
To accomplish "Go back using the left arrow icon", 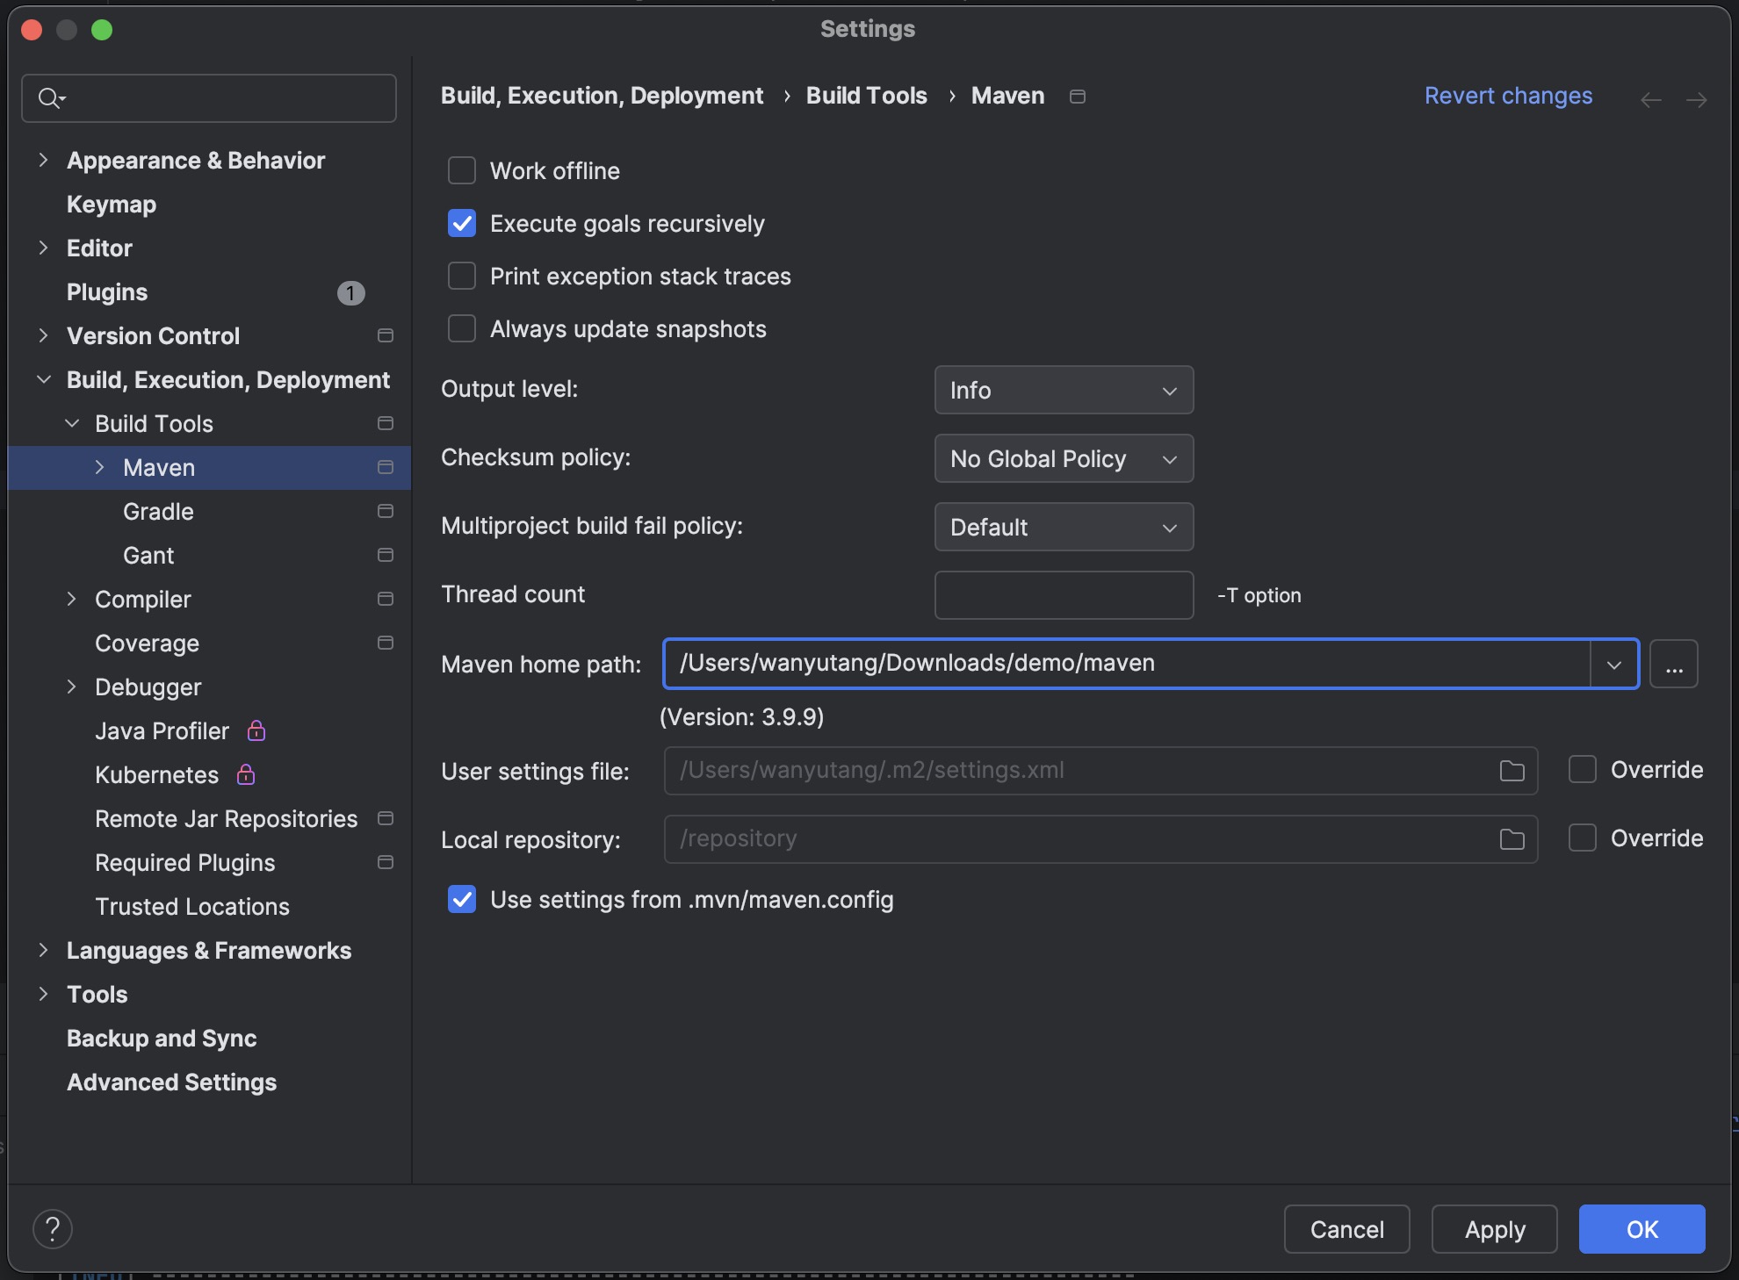I will [1651, 99].
